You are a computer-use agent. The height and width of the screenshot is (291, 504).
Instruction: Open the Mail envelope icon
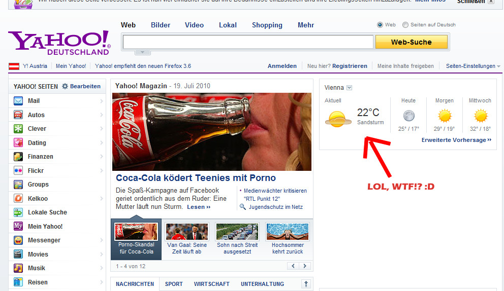pyautogui.click(x=18, y=101)
